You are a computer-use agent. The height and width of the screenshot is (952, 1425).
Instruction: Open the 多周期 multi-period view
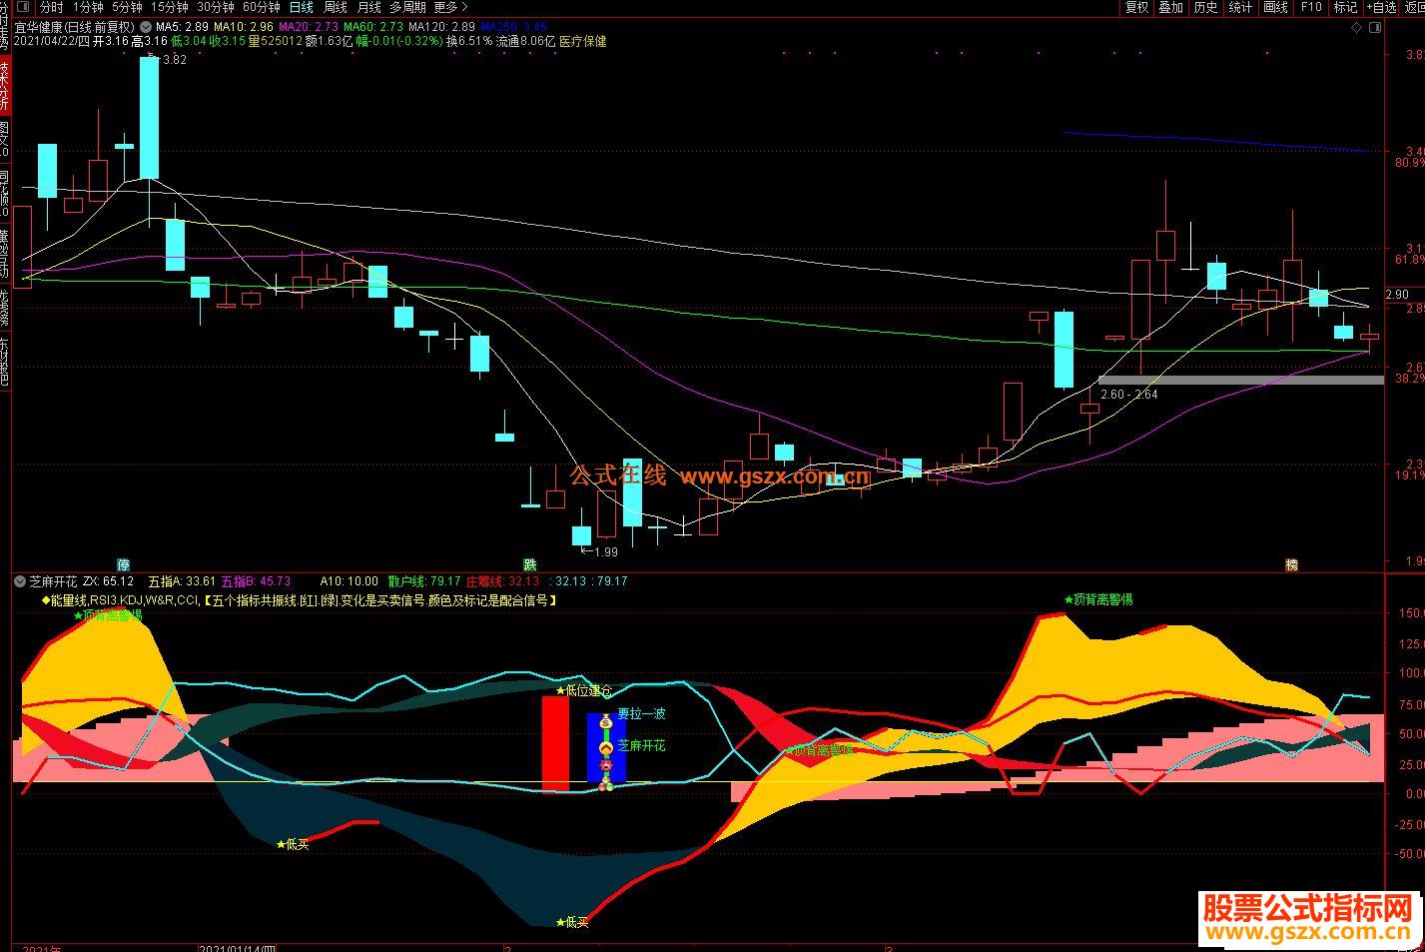pos(407,7)
